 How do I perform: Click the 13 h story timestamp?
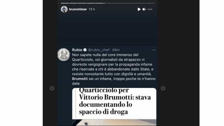coord(92,9)
